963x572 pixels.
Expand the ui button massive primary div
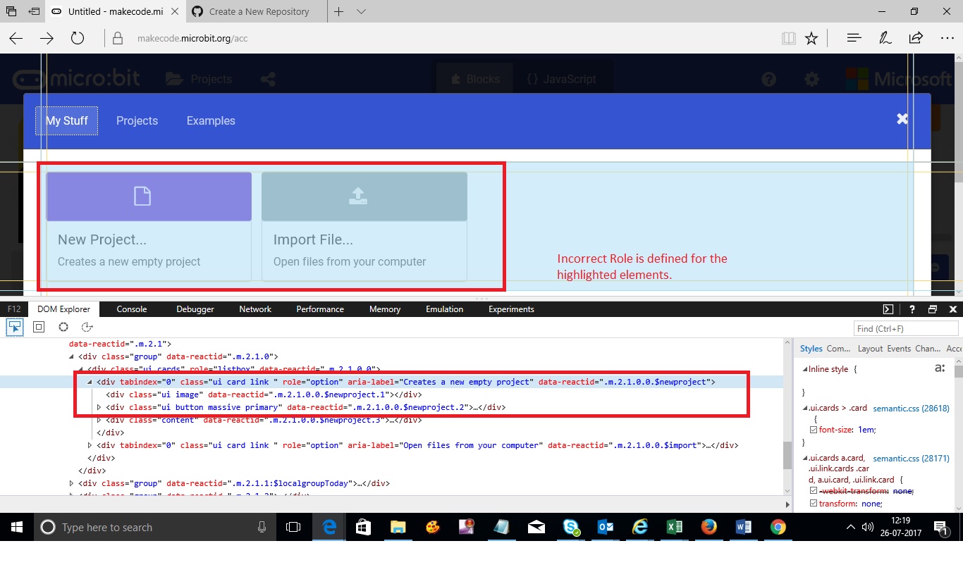[99, 407]
